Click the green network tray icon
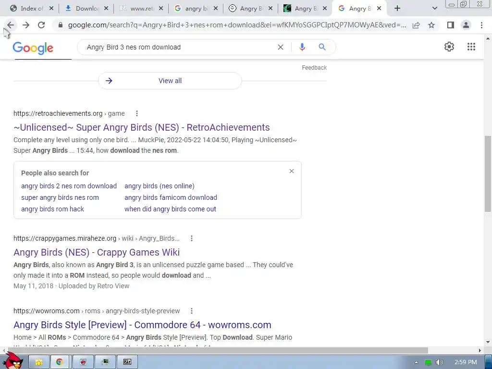 click(428, 362)
